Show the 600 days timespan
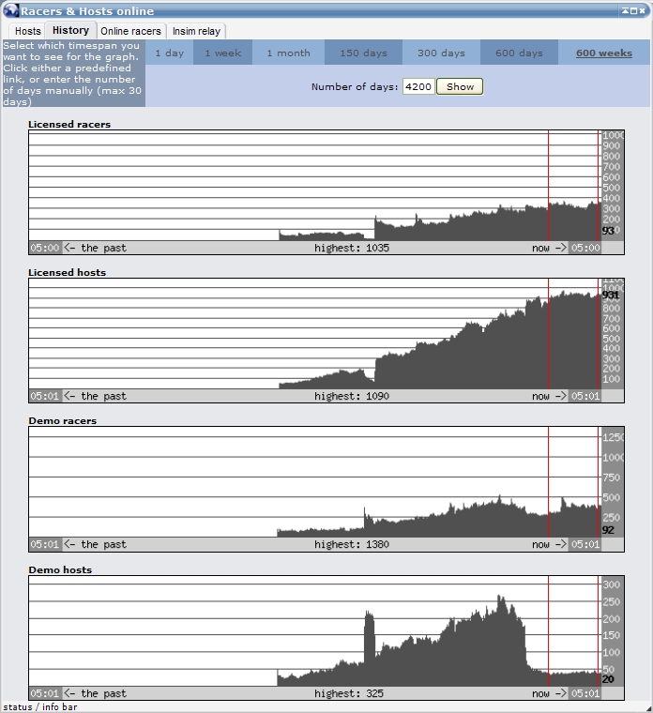The height and width of the screenshot is (713, 653). pos(519,53)
